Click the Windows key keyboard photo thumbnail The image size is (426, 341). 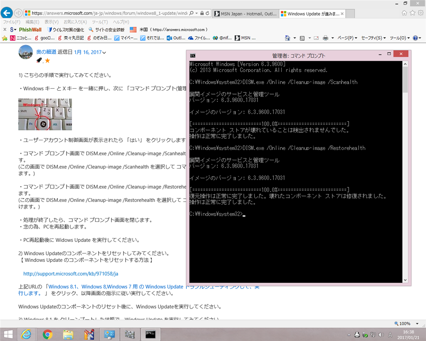click(x=45, y=114)
